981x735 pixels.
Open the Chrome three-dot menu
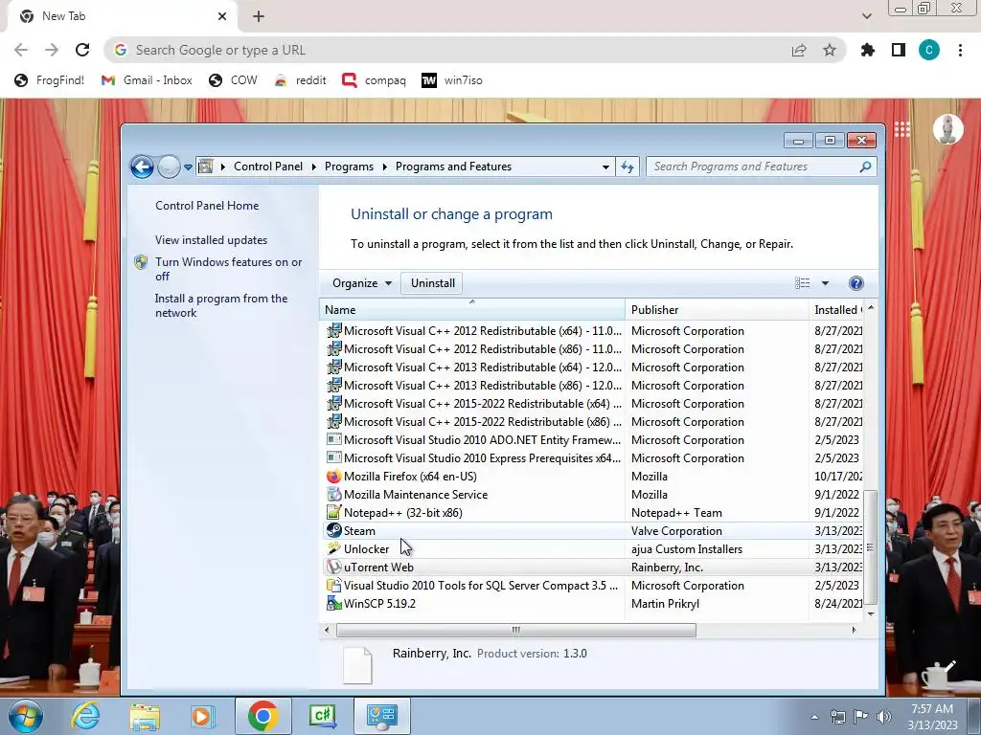click(960, 50)
